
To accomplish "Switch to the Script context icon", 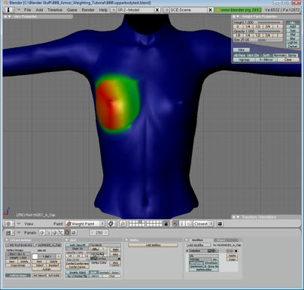I will pyautogui.click(x=48, y=233).
